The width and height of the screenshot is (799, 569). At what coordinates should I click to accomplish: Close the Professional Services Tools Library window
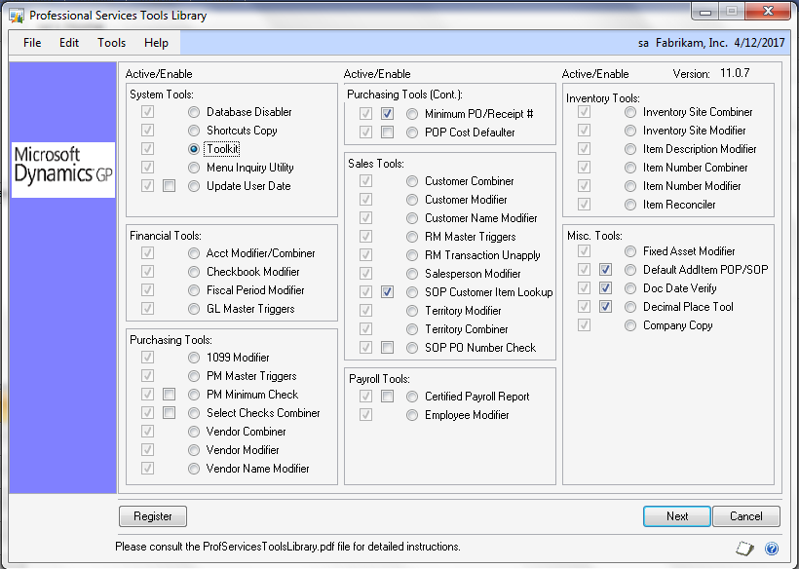(x=769, y=11)
